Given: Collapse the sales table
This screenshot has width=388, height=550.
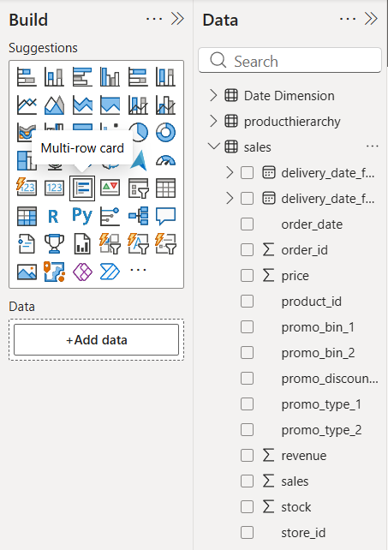Looking at the screenshot, I should [x=213, y=146].
